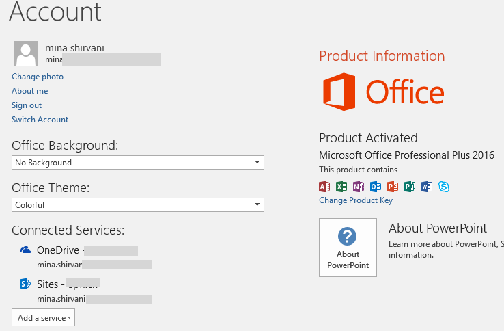Click the Outlook app icon
This screenshot has width=504, height=331.
click(x=376, y=186)
